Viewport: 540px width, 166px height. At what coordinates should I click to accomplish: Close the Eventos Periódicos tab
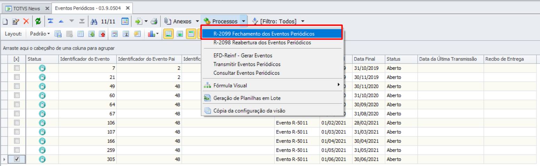tap(128, 8)
